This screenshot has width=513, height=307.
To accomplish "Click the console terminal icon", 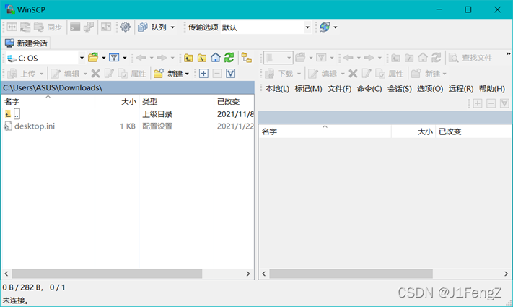I will [x=75, y=27].
